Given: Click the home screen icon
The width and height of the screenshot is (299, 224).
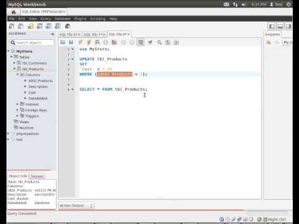Looking at the screenshot, I should pyautogui.click(x=14, y=12).
